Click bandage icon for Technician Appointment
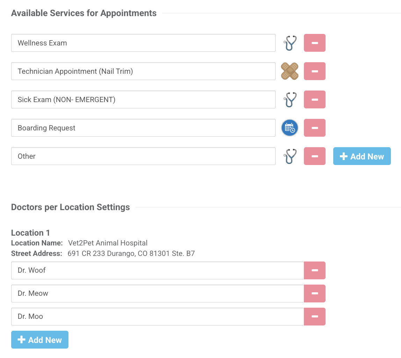The width and height of the screenshot is (401, 358). tap(290, 71)
